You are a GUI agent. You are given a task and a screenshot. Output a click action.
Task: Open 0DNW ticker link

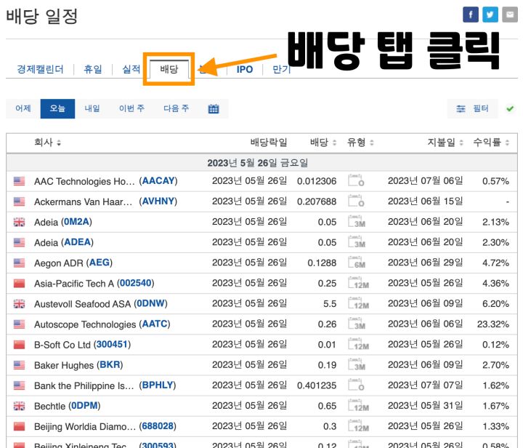click(x=151, y=303)
